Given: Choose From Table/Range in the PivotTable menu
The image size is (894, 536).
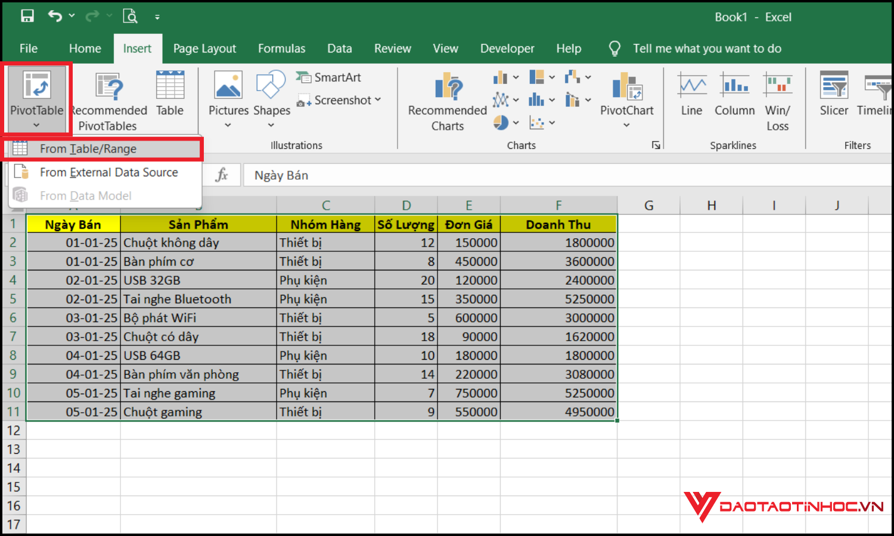Looking at the screenshot, I should point(88,148).
